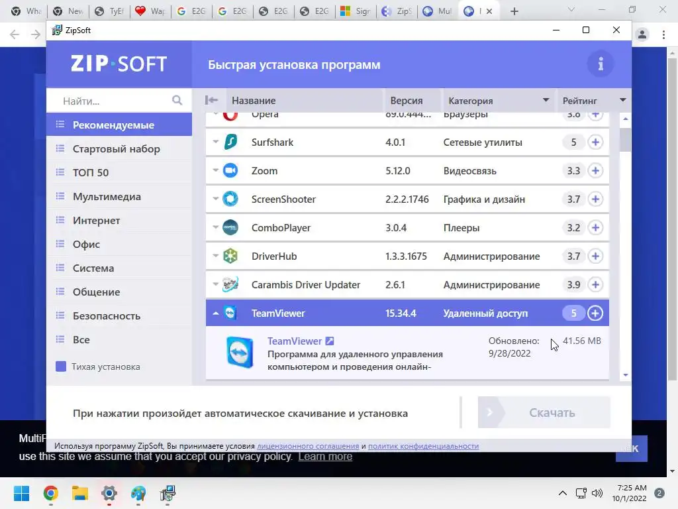
Task: Click the ComboPlayer app icon
Action: coord(230,228)
